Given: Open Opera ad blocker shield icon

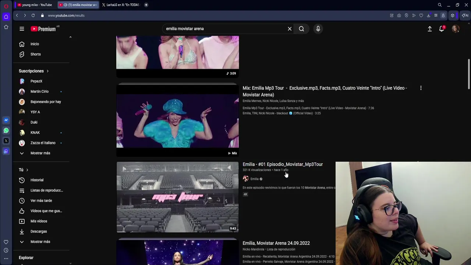Looking at the screenshot, I should (406, 15).
